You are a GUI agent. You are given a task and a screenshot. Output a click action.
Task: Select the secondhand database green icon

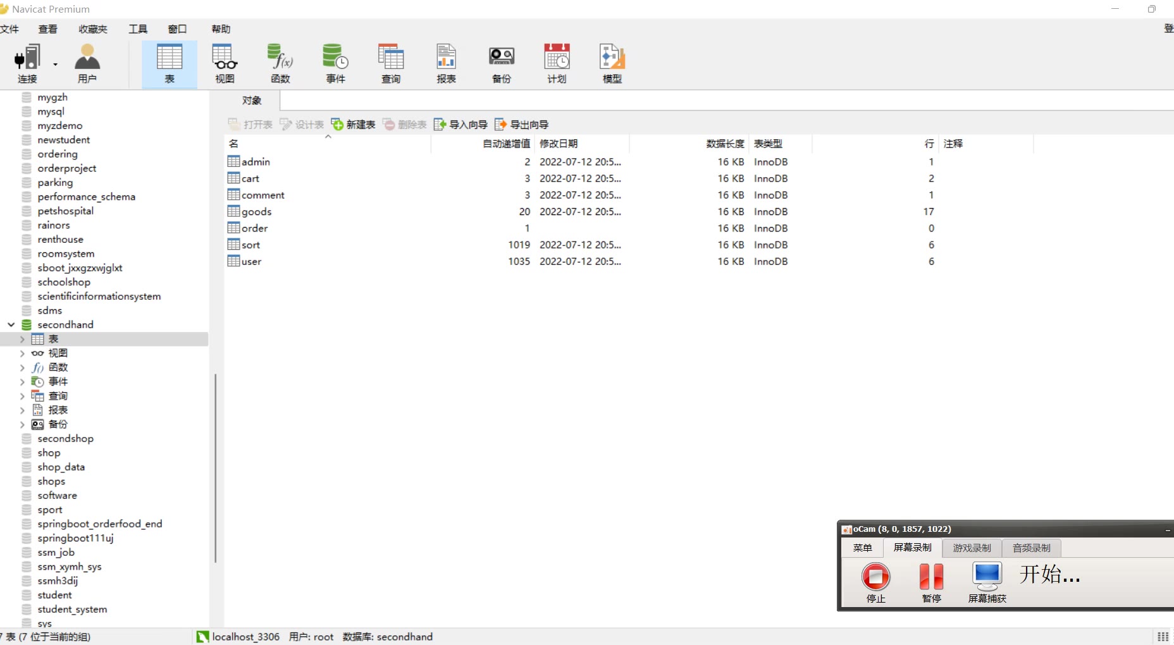[27, 324]
